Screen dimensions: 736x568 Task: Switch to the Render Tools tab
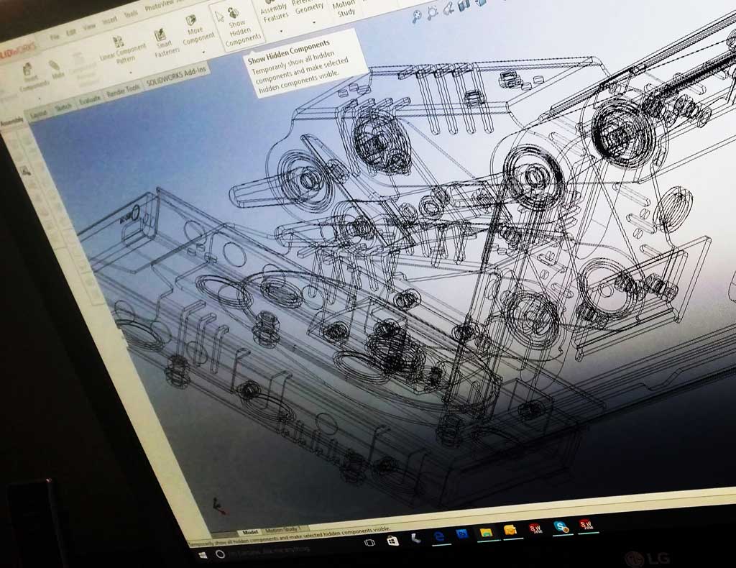pyautogui.click(x=123, y=91)
